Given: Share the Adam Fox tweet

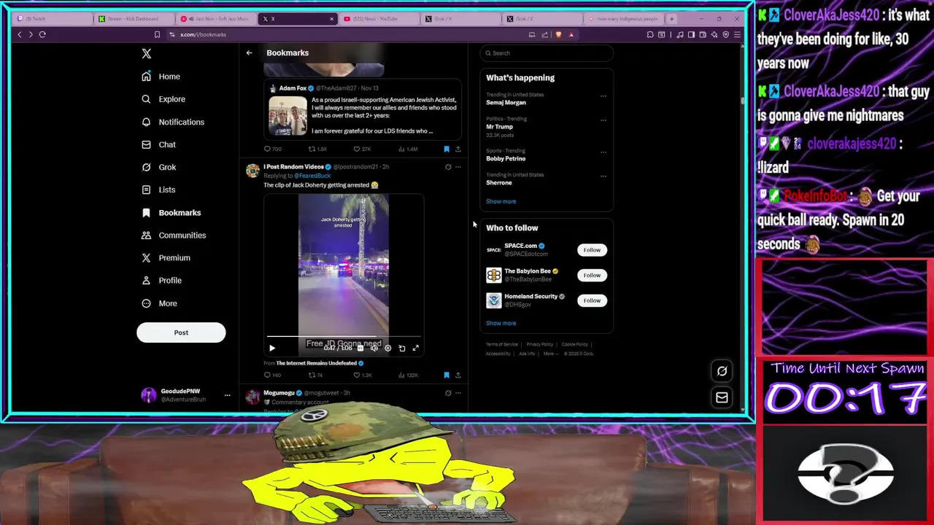Looking at the screenshot, I should pos(458,149).
